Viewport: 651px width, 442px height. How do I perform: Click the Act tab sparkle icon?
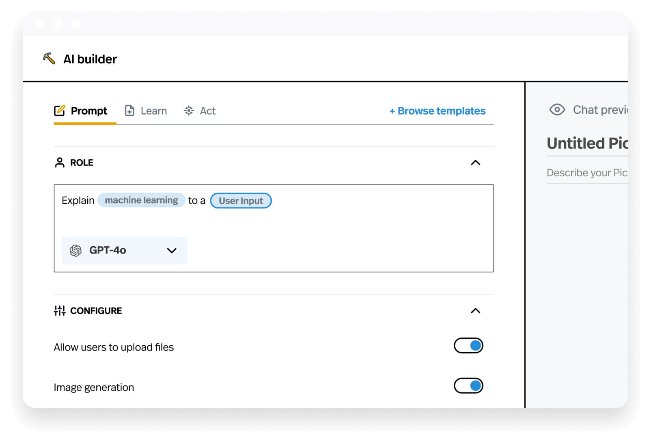[189, 110]
